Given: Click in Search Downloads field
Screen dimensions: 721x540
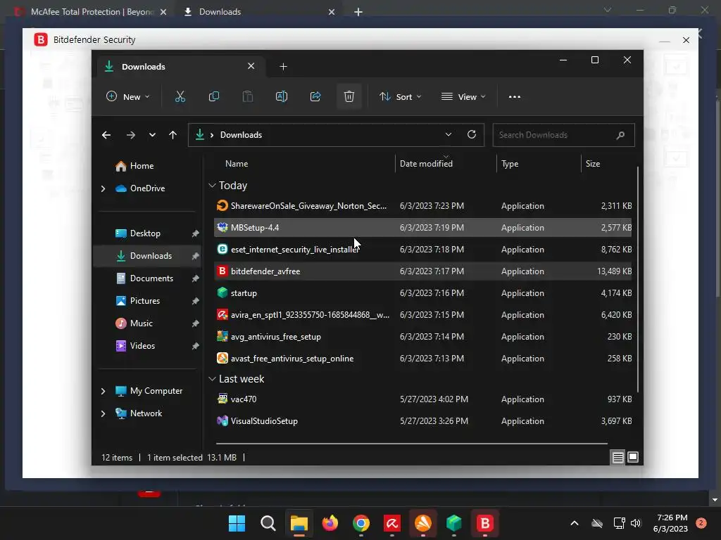Looking at the screenshot, I should click(x=563, y=135).
